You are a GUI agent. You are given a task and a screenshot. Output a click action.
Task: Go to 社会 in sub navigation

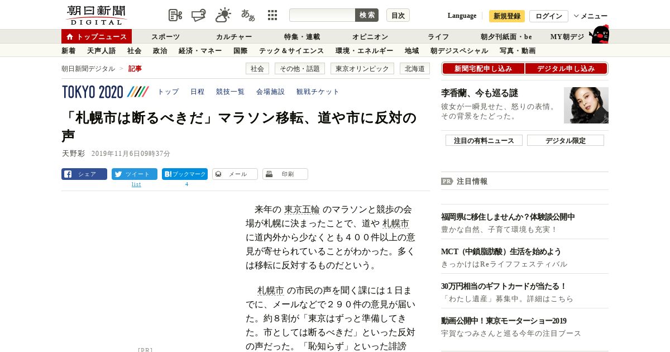pyautogui.click(x=135, y=51)
